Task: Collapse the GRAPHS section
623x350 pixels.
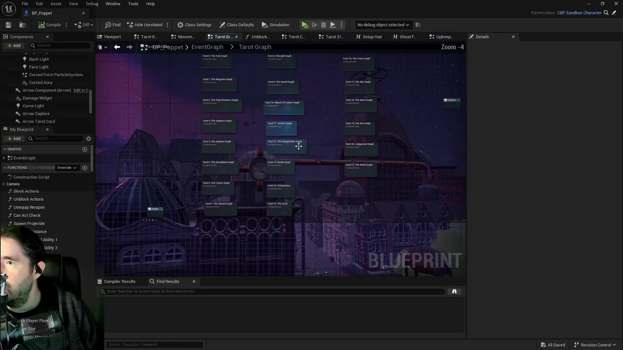Action: tap(5, 149)
